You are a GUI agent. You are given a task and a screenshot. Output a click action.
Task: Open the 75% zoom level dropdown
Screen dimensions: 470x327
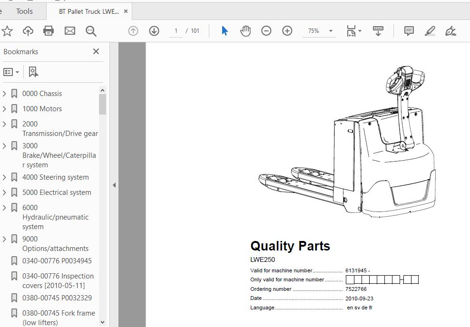tap(331, 31)
